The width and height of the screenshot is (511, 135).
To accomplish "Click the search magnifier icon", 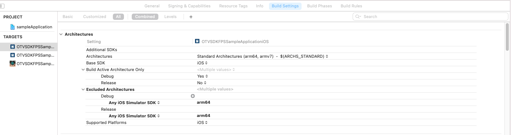I will 359,17.
